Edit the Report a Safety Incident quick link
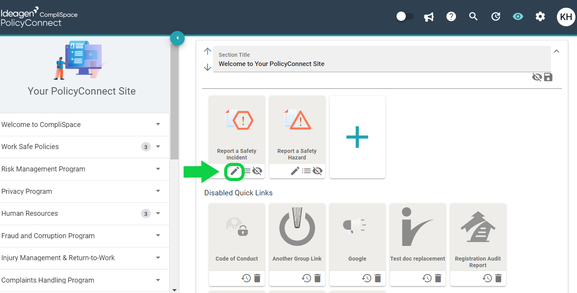Viewport: 577px width, 293px height. 235,171
